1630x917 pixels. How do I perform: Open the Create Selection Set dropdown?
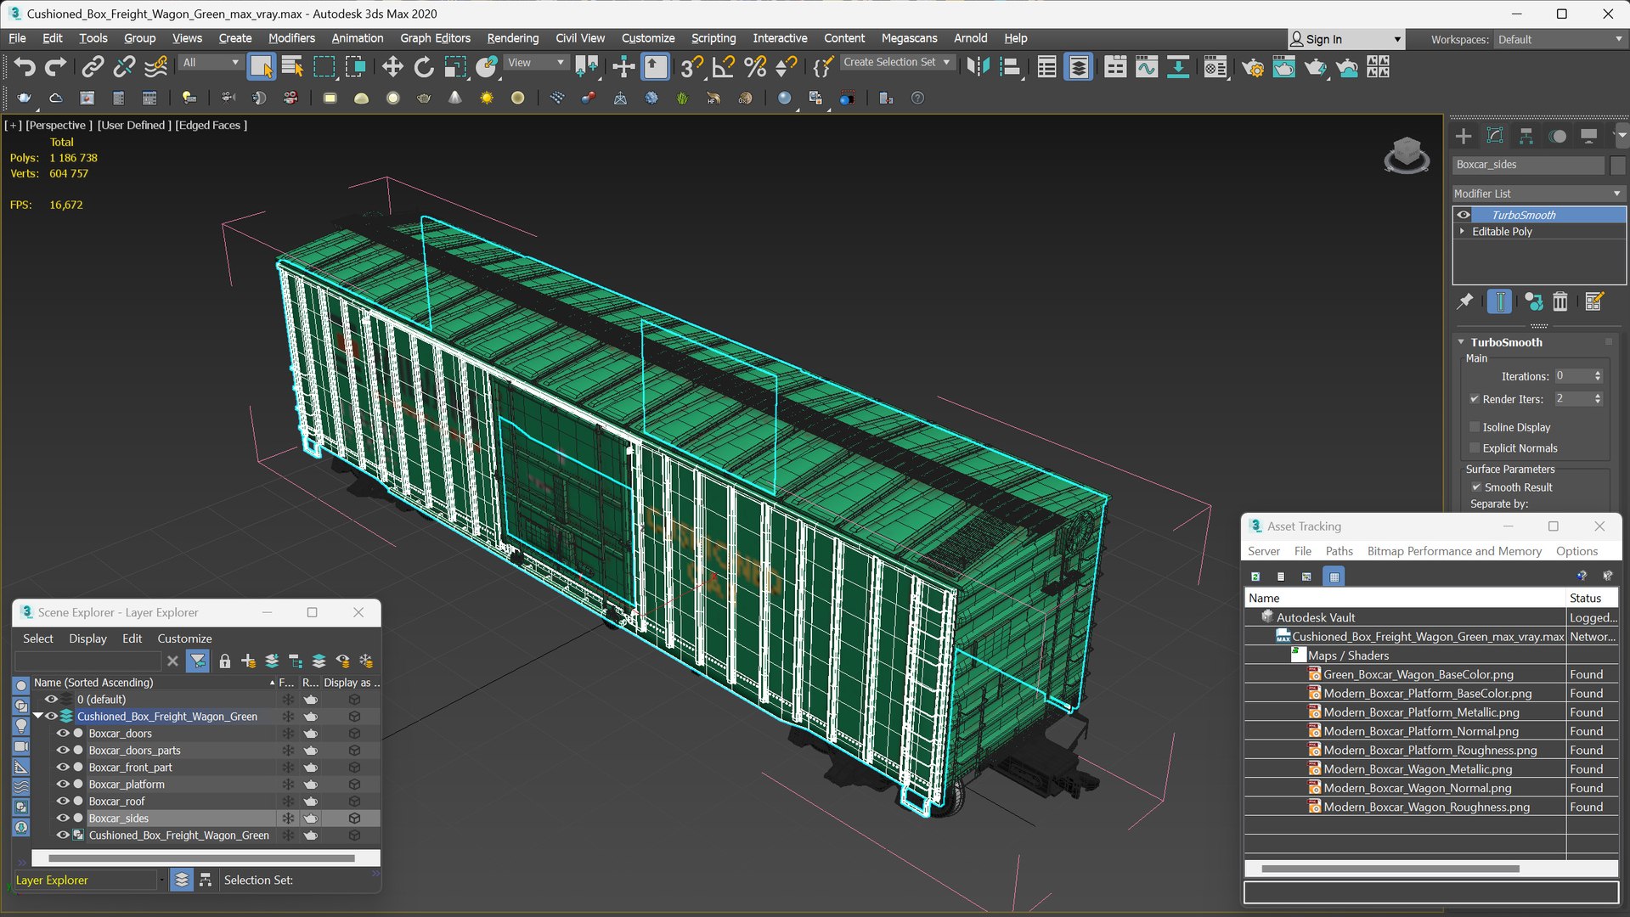click(x=897, y=62)
